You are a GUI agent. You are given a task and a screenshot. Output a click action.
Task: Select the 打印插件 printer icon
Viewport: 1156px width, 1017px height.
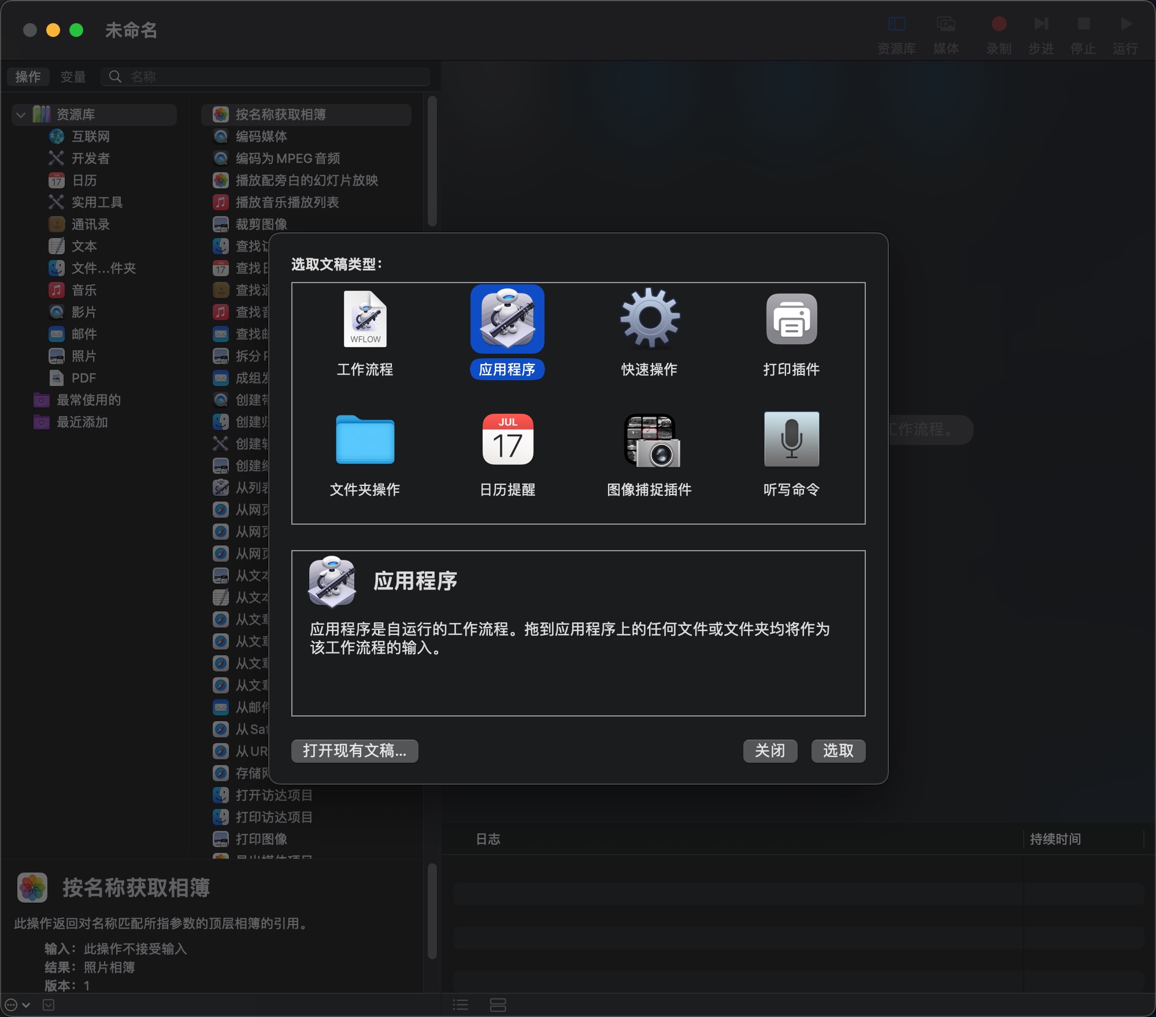click(791, 320)
